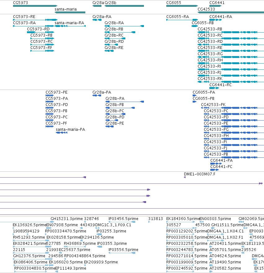This screenshot has width=264, height=273.
Task: Select transcript Gr28a-RA
Action: click(97, 20)
